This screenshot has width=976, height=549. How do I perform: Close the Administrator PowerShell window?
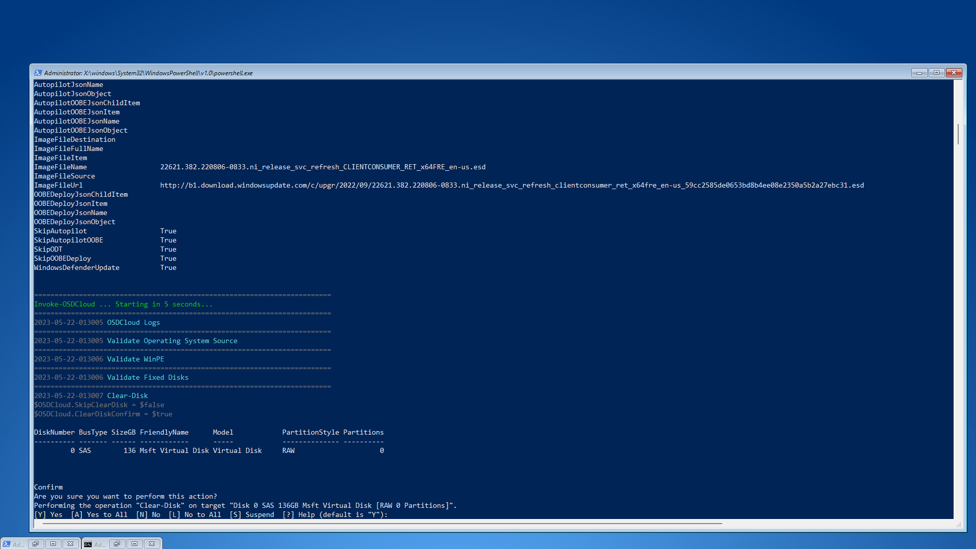point(954,73)
